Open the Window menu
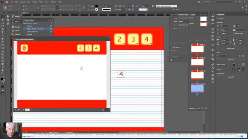 point(53,2)
